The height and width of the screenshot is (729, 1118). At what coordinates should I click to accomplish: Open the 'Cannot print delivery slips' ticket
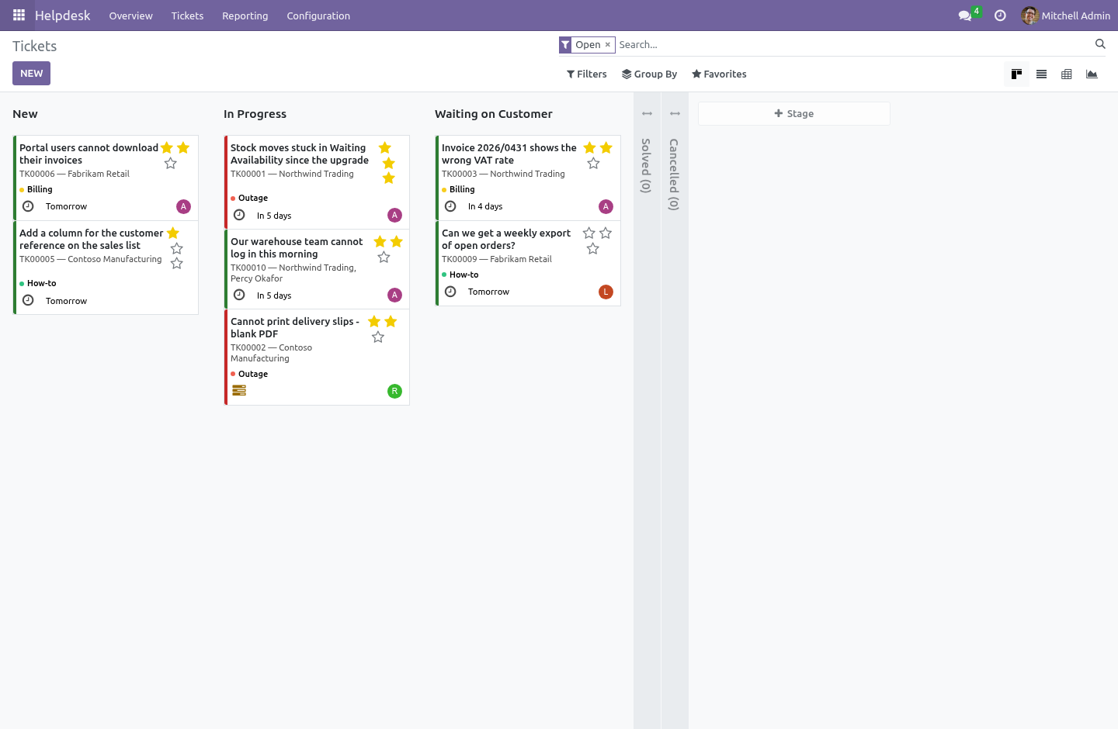pyautogui.click(x=295, y=327)
